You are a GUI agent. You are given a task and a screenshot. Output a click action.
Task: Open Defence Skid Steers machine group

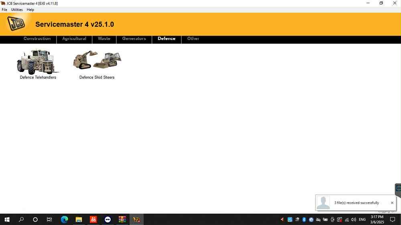[97, 60]
